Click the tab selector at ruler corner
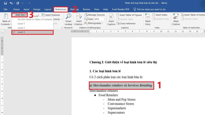The image size is (205, 115). [x=2, y=32]
